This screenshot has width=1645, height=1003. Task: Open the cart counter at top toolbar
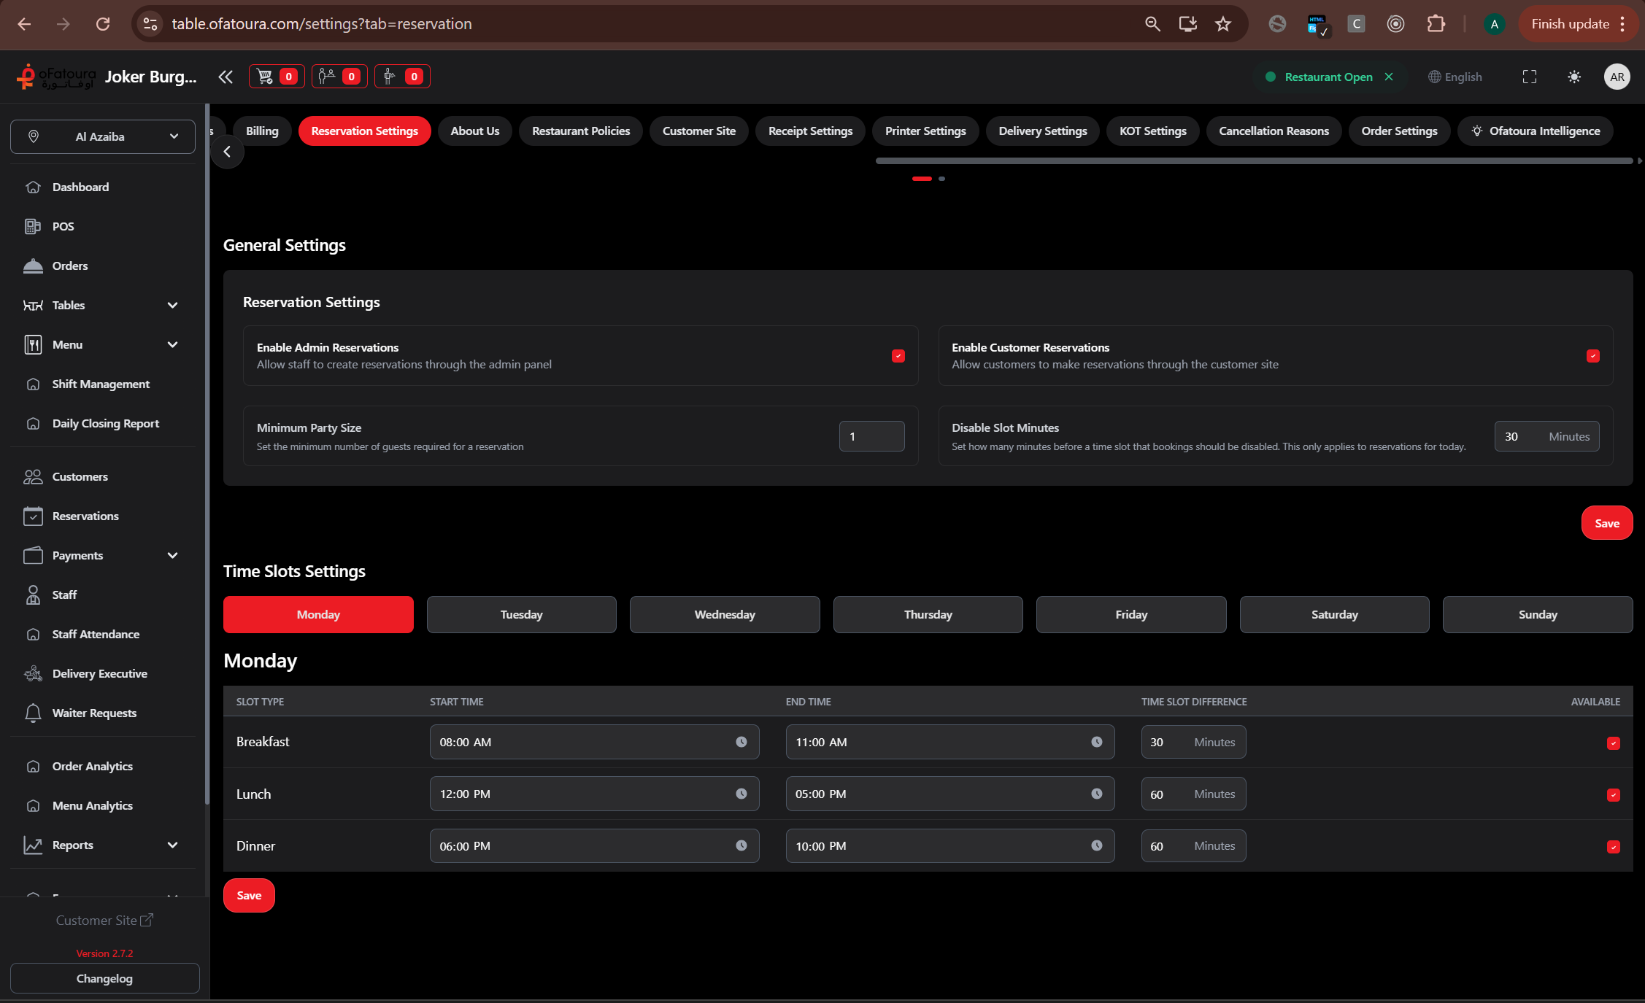(276, 76)
